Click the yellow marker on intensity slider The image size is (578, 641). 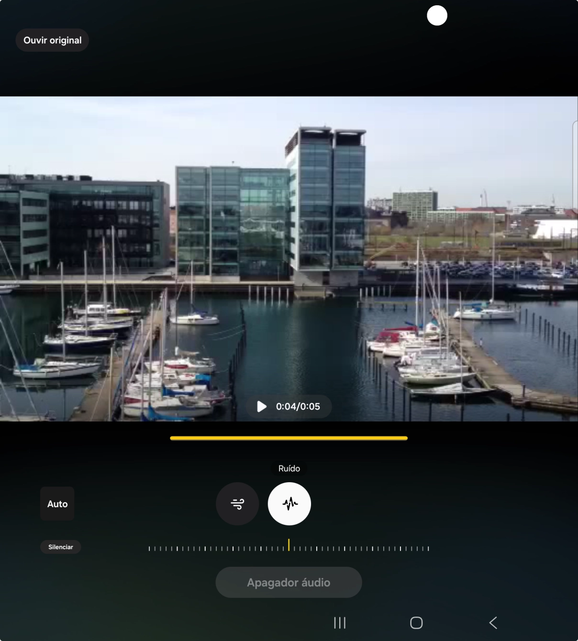(289, 545)
